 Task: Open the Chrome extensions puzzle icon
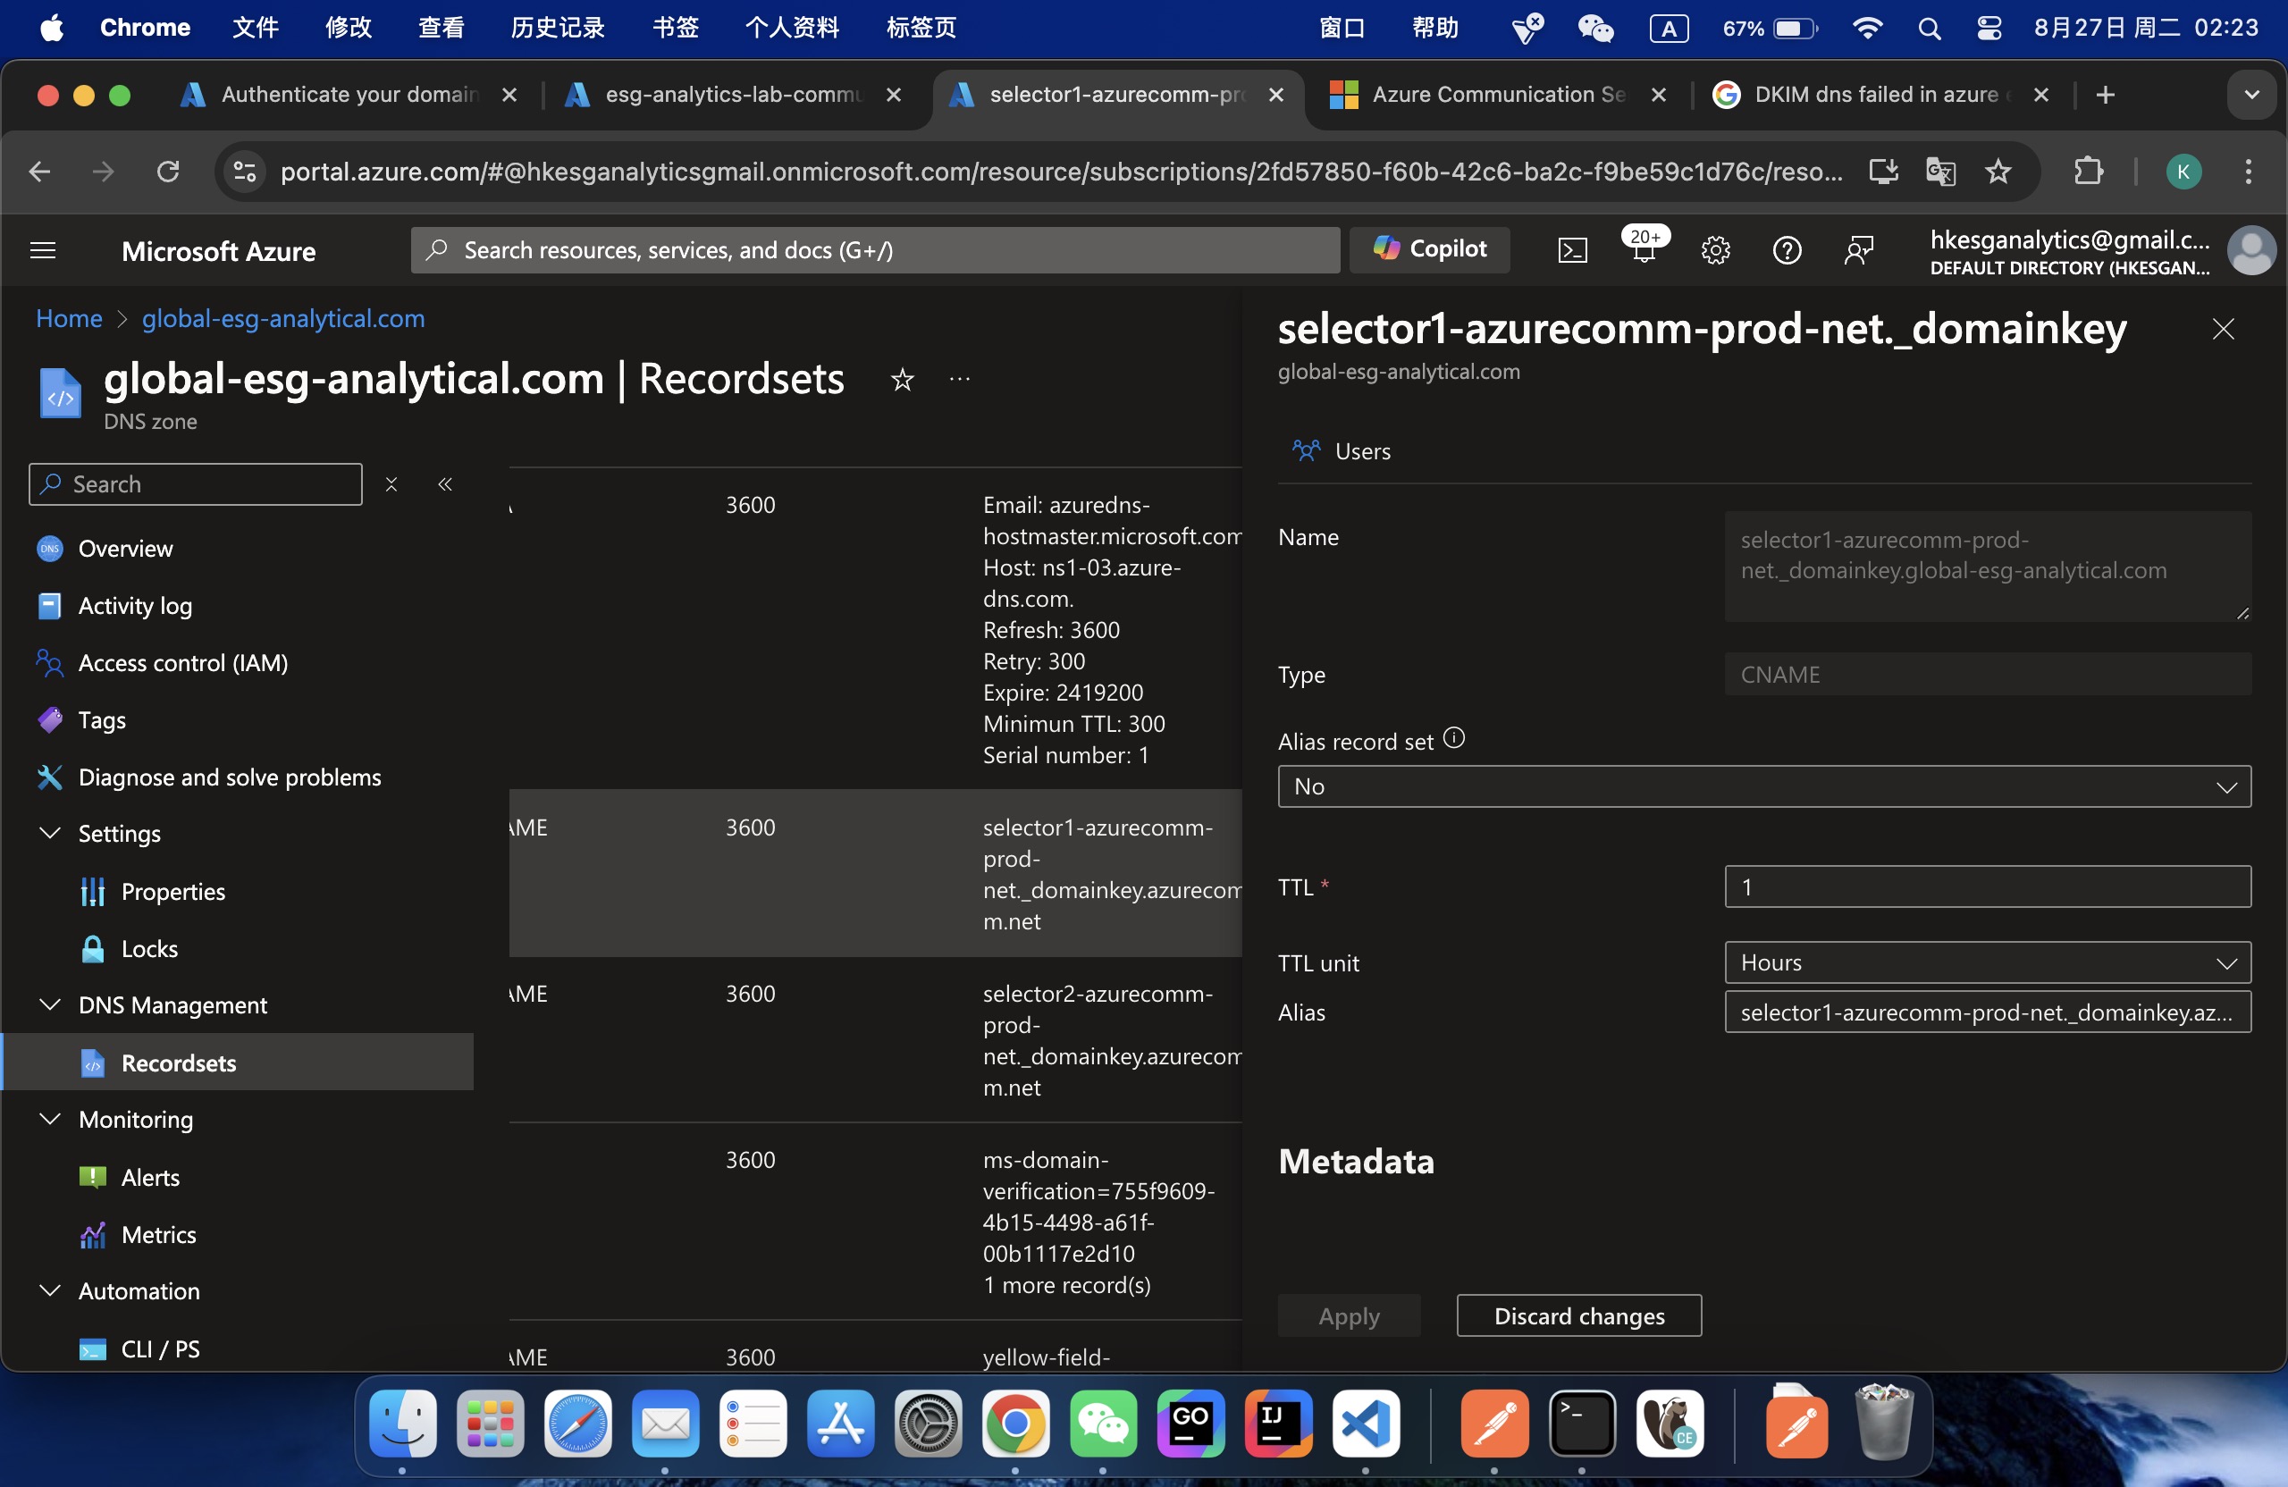coord(2087,172)
